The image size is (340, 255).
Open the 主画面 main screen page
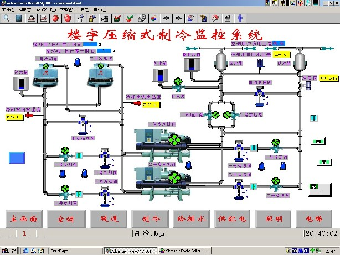pos(24,218)
